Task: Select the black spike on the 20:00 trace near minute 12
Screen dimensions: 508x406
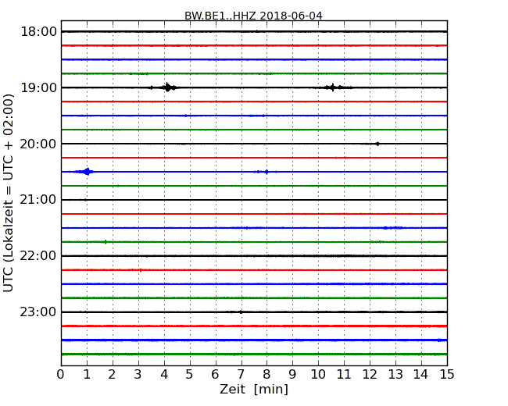Action: coord(377,144)
